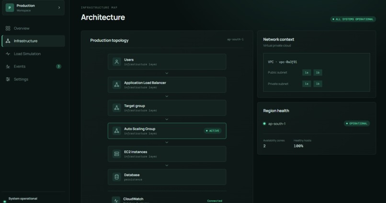Click the Events chart icon
Image resolution: width=386 pixels, height=203 pixels.
(x=8, y=67)
